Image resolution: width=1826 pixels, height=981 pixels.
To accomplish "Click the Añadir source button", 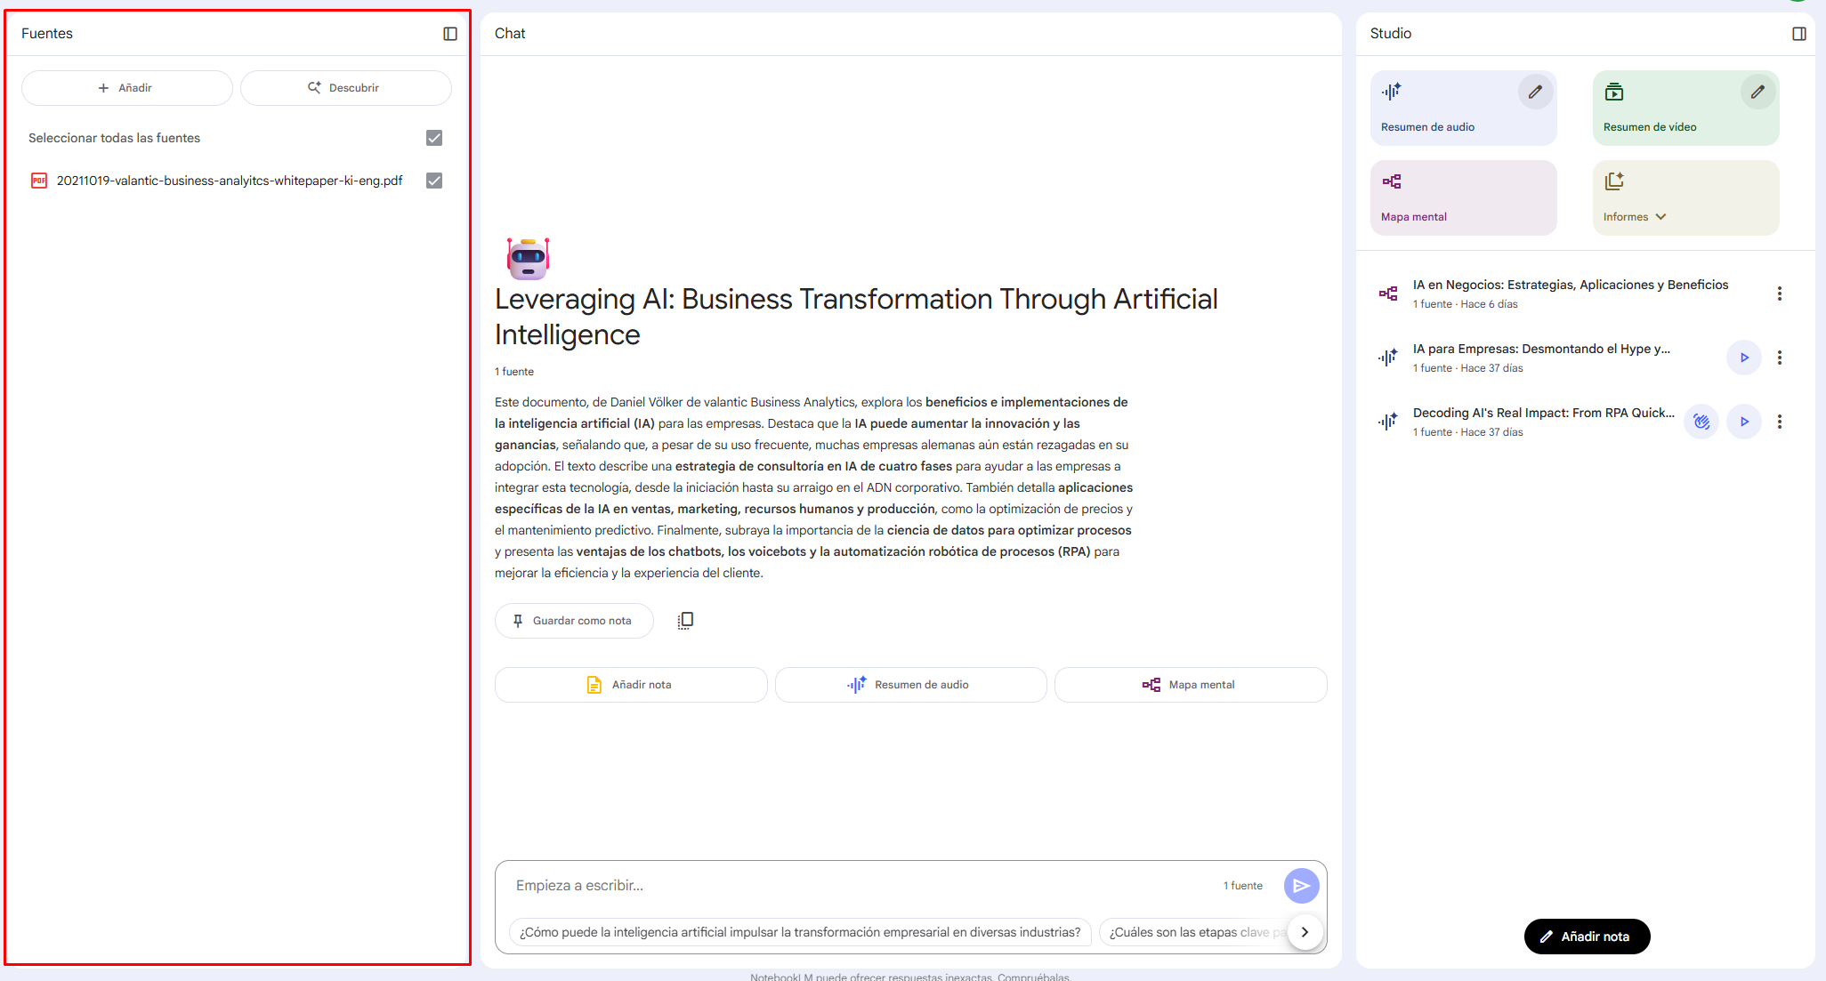I will click(x=126, y=88).
